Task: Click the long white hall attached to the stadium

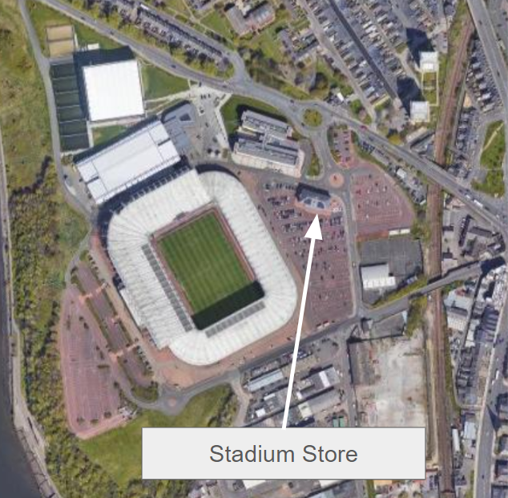Action: 127,160
